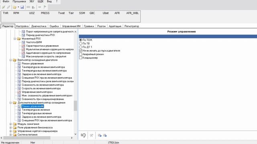Open the Вид menu

49,2
